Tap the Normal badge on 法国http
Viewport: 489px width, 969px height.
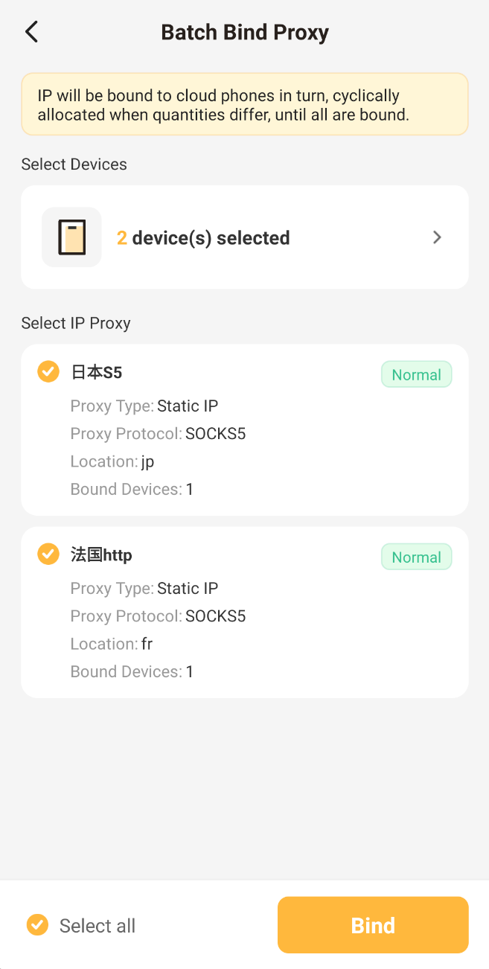(416, 557)
